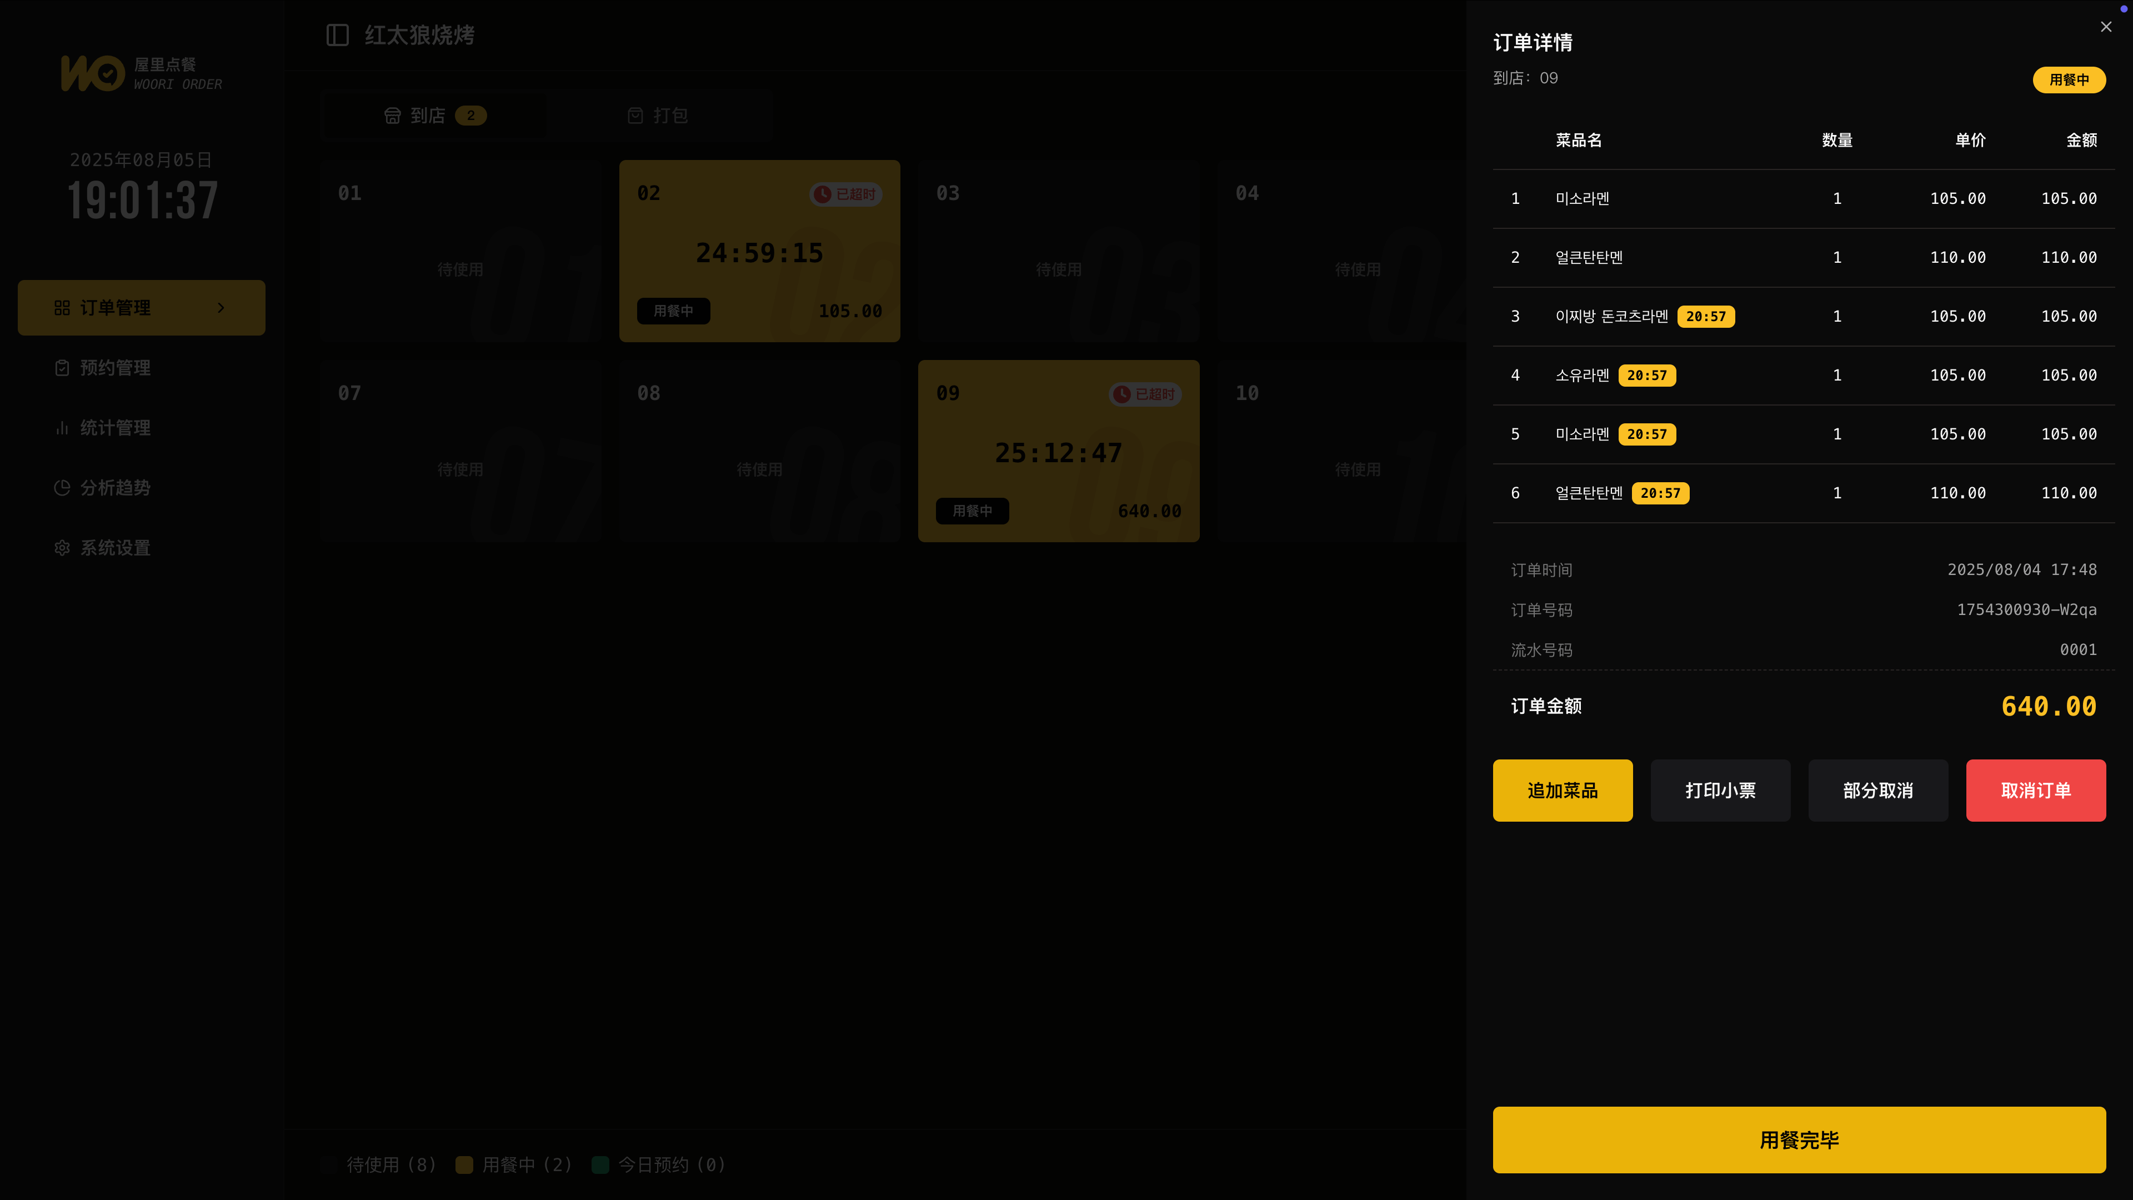Expand the 订单管理 chevron arrow
Image resolution: width=2133 pixels, height=1200 pixels.
pos(221,308)
